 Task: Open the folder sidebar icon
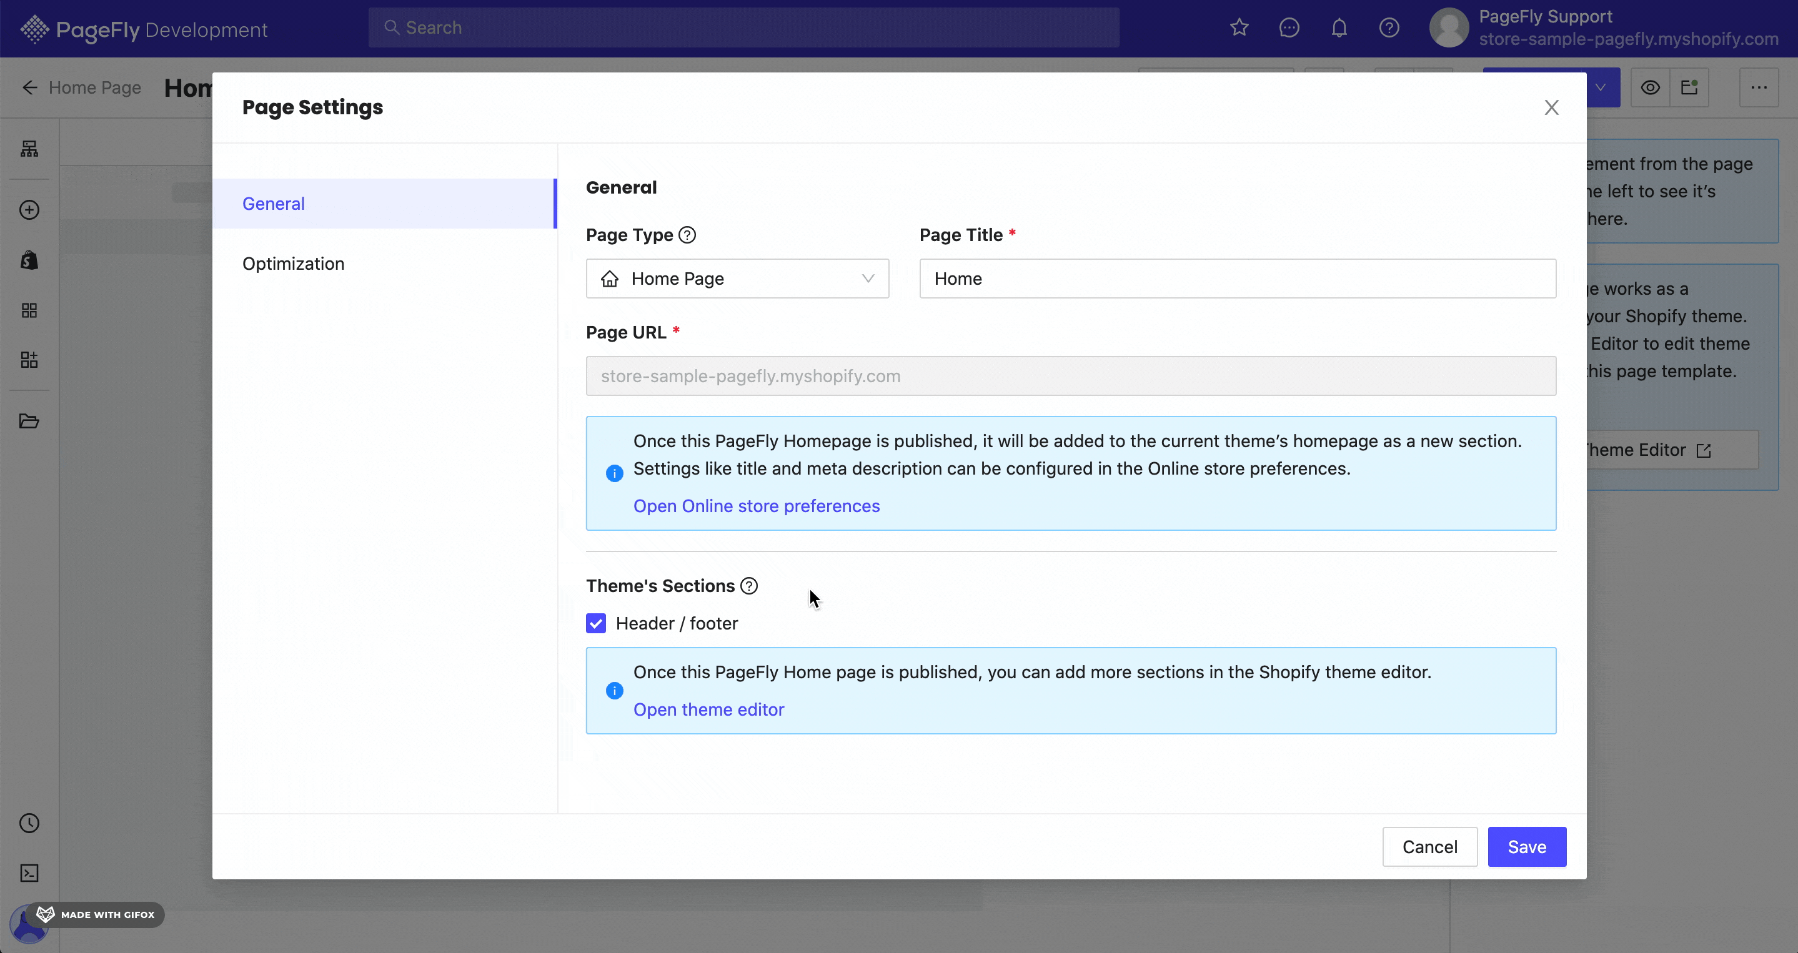pos(29,421)
